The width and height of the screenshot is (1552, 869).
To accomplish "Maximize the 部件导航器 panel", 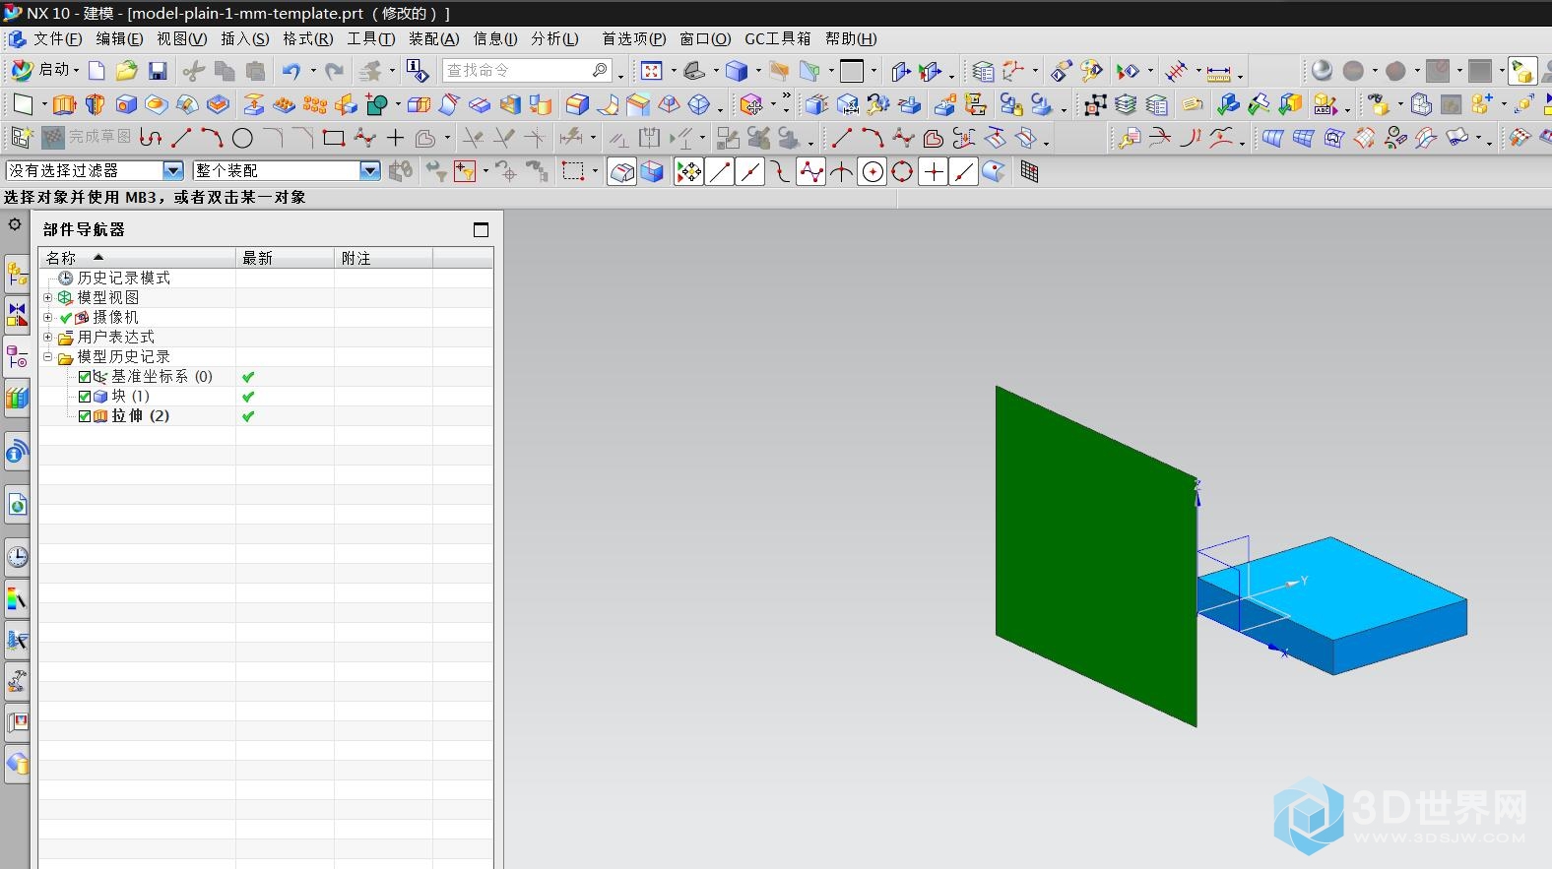I will [481, 229].
